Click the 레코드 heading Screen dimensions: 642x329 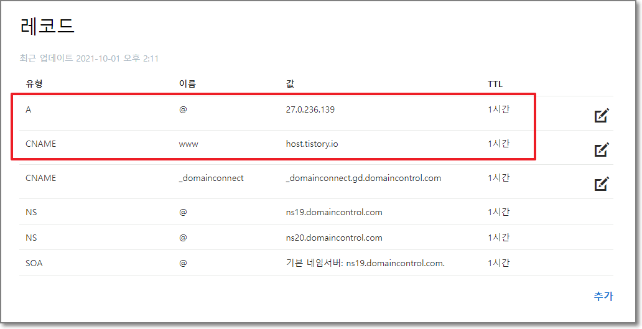(x=47, y=26)
